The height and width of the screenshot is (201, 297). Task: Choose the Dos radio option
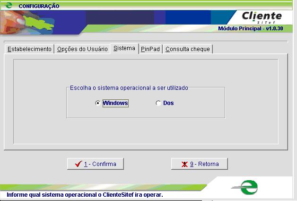click(x=158, y=103)
